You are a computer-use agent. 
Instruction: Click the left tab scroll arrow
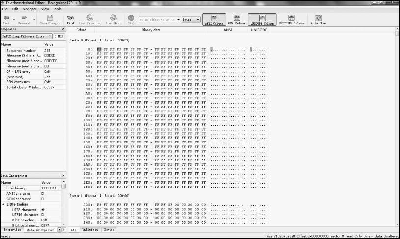[x=60, y=230]
